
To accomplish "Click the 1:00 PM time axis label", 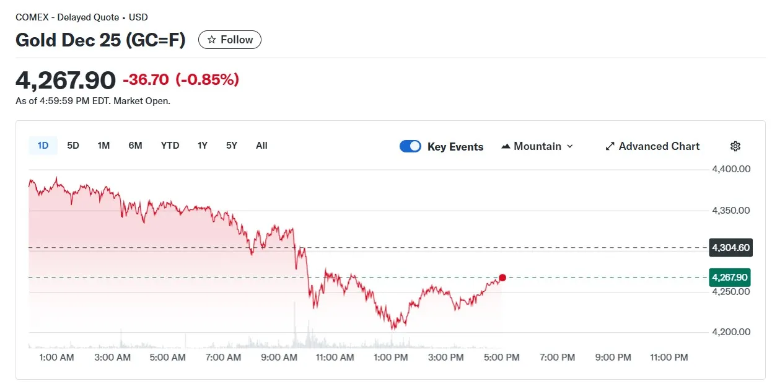I will pos(391,357).
